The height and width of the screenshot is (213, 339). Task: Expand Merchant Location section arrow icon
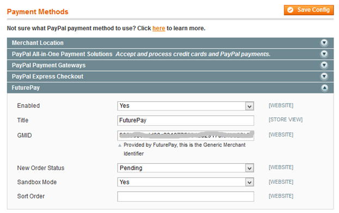tap(324, 43)
